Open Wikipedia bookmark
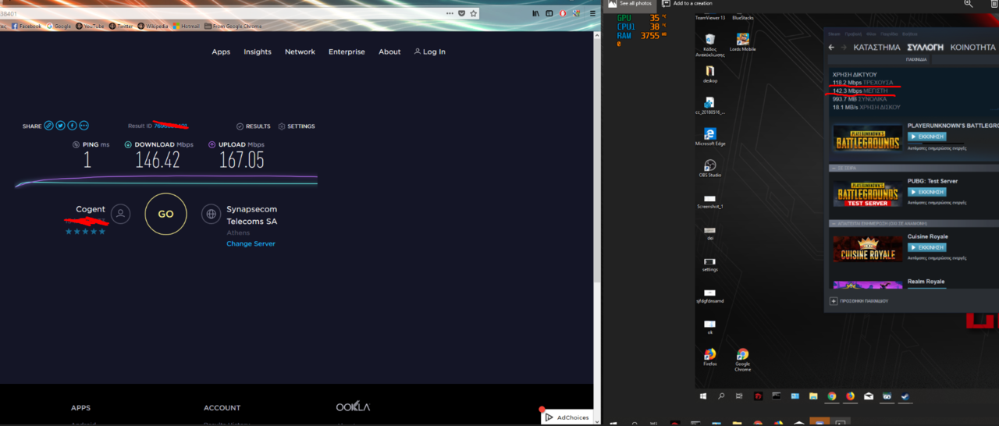999x426 pixels. coord(153,26)
